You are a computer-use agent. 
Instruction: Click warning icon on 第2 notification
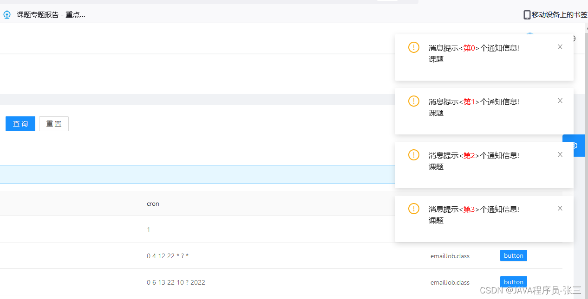click(414, 155)
